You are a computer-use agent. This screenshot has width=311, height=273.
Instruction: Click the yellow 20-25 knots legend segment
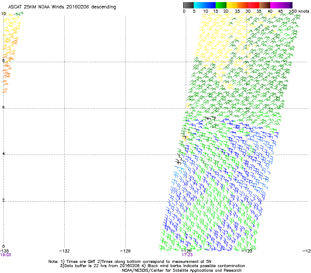point(232,5)
